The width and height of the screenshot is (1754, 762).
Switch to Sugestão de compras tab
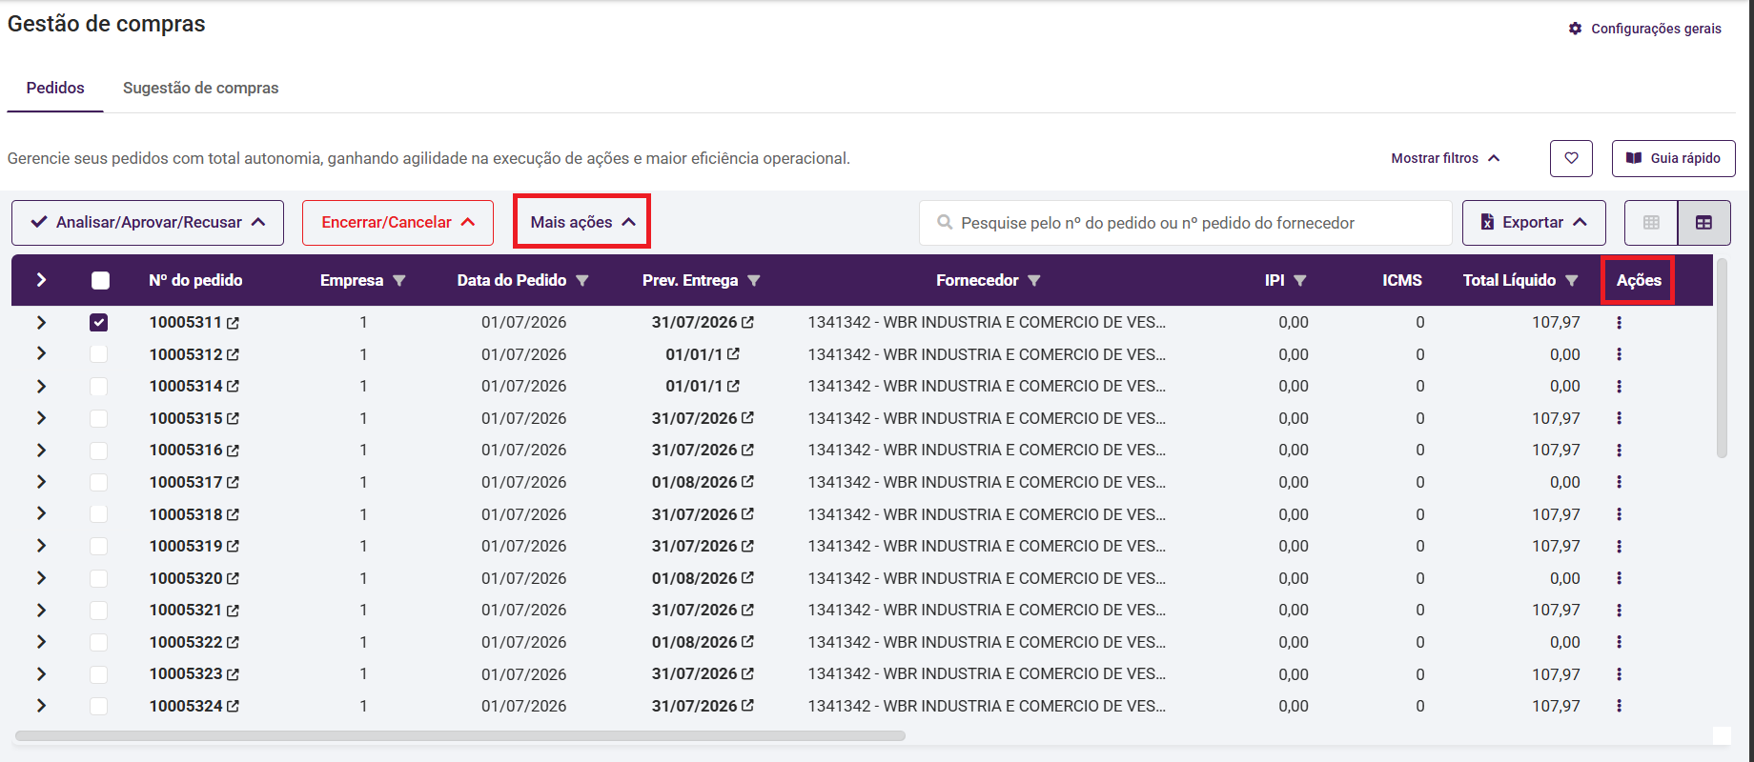201,88
